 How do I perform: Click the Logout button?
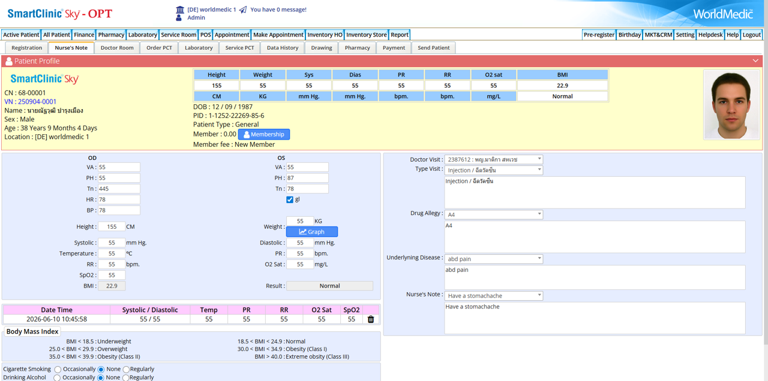coord(751,35)
